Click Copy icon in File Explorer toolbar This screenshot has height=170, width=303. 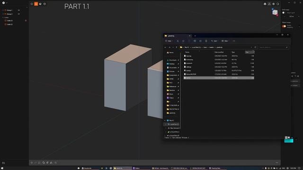tap(183, 41)
